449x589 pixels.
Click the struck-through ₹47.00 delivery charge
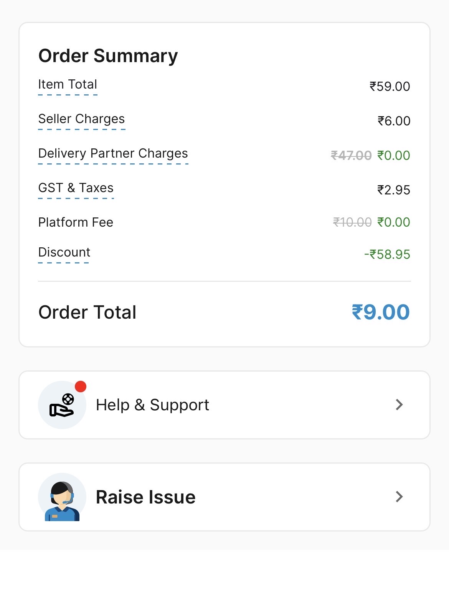click(351, 155)
